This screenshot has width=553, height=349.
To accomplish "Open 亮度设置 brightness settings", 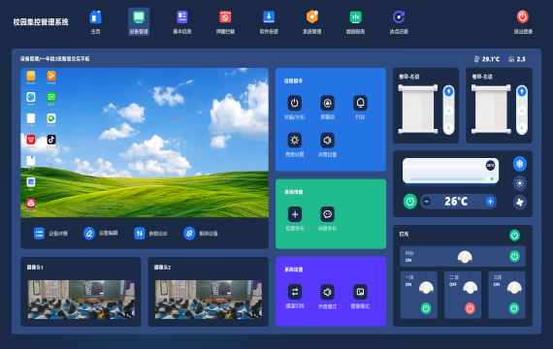I will coord(295,141).
